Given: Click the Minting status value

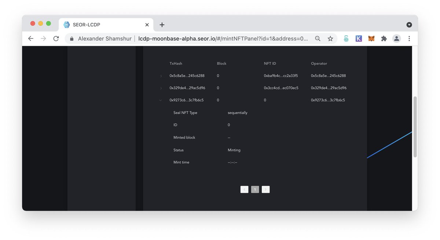Looking at the screenshot, I should [234, 150].
